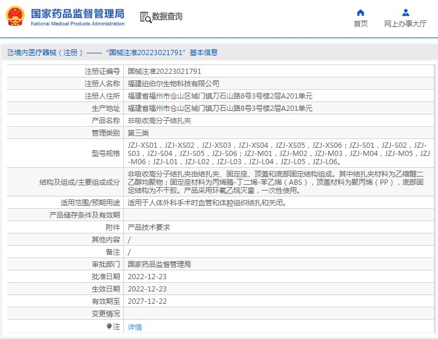Click the 注册证编号 row label
Image resolution: width=438 pixels, height=339 pixels.
click(102, 72)
